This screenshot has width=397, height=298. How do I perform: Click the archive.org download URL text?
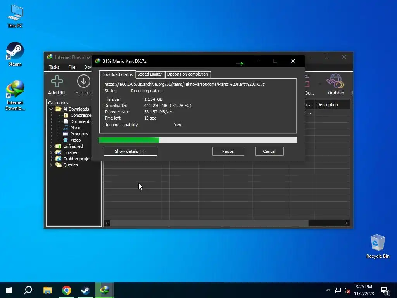[184, 84]
